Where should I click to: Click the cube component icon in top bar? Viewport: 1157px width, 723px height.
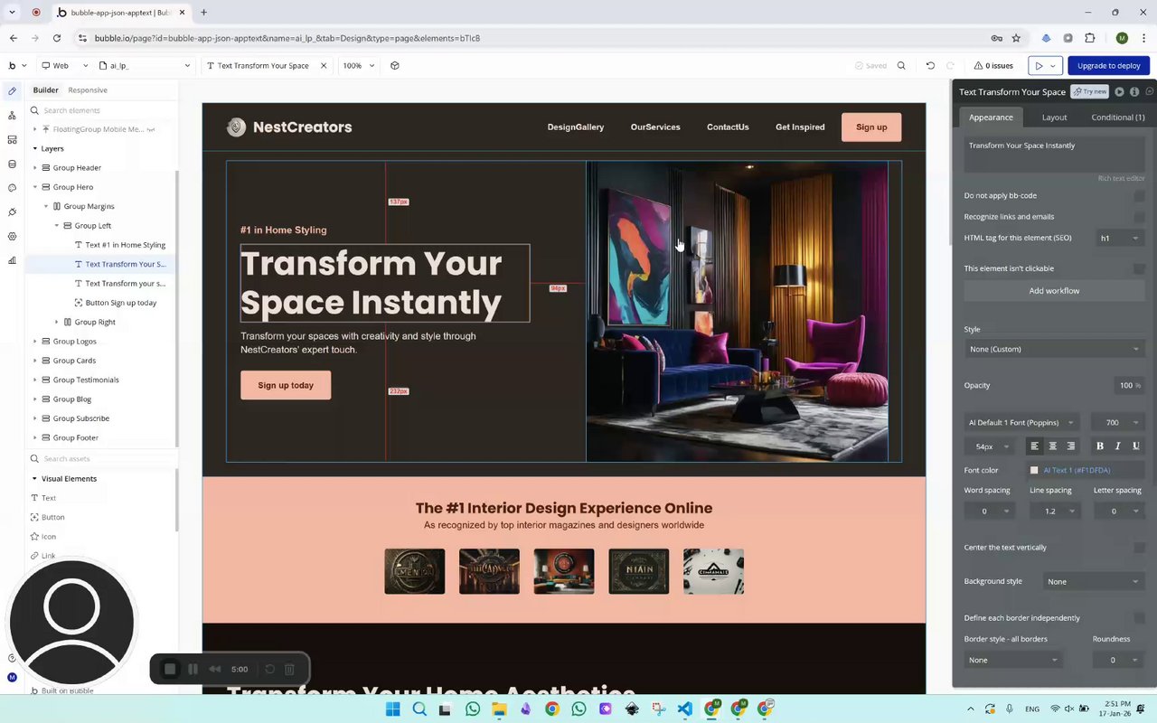pyautogui.click(x=395, y=65)
